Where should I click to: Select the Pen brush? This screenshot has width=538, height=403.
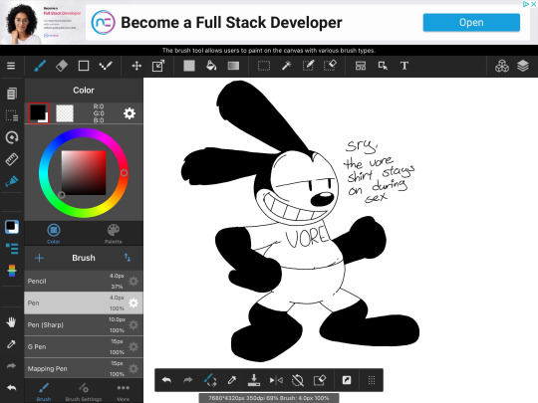(x=84, y=302)
